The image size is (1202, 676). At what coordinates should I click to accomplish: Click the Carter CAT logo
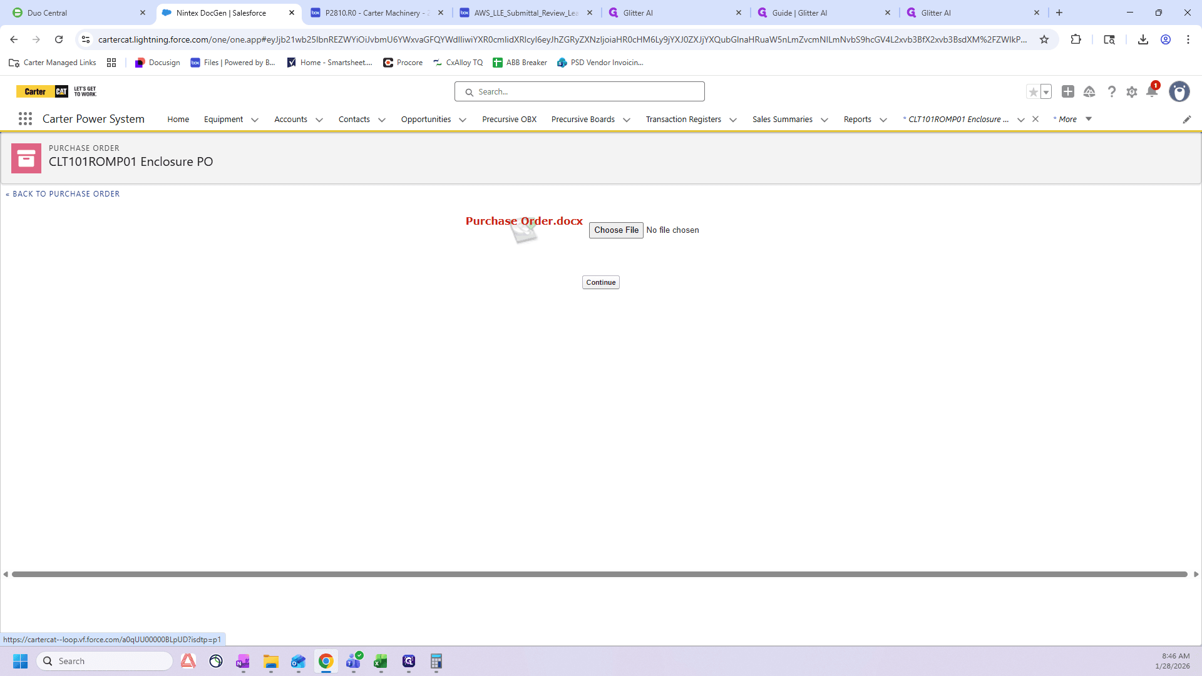coord(56,91)
